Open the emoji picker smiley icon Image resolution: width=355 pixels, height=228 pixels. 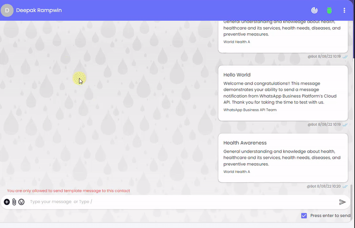tap(21, 202)
